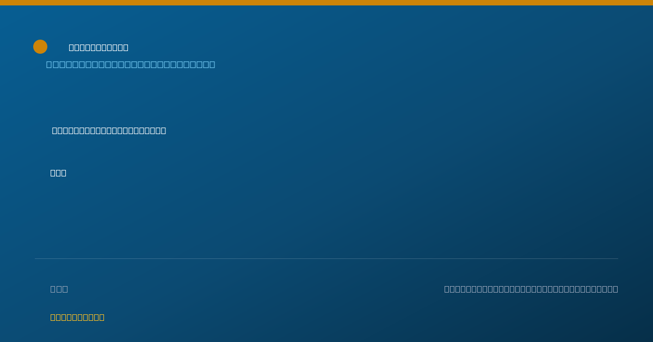Viewport: 653px width, 342px height.
Task: Select the white heading beside the orange circle
Action: (98, 47)
